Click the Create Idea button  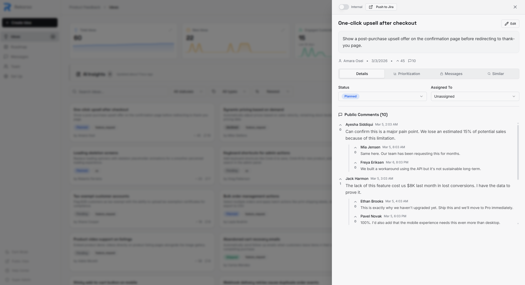click(x=29, y=23)
